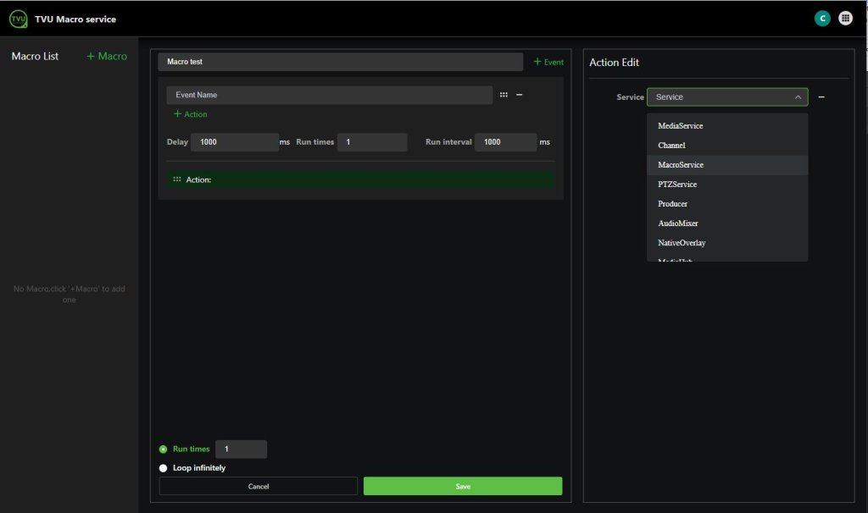This screenshot has width=868, height=513.
Task: Remove the Service action via its minus icon
Action: pyautogui.click(x=821, y=97)
